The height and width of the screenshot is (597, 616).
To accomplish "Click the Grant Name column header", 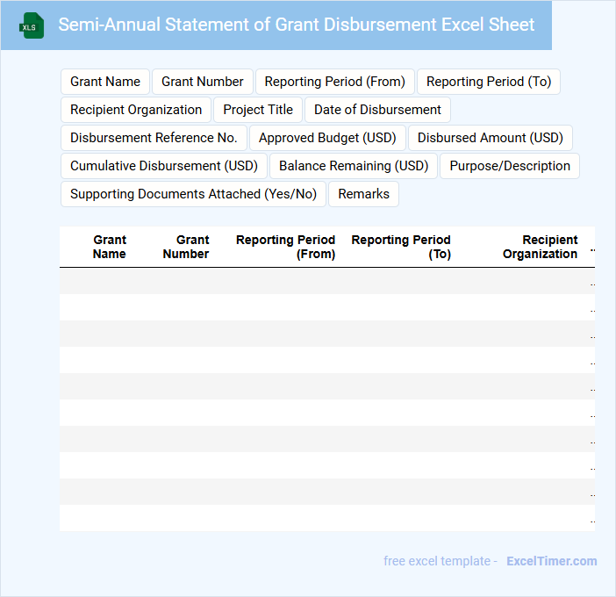I will (110, 247).
